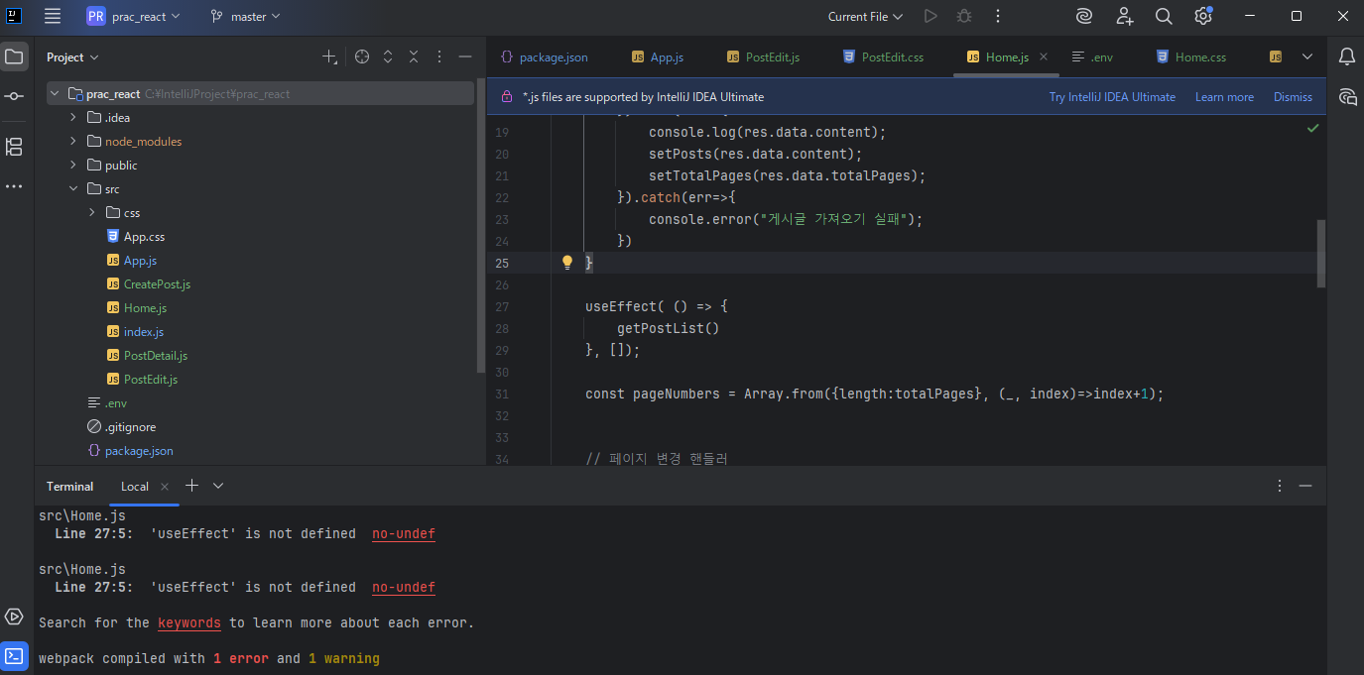1364x675 pixels.
Task: Expand the public folder
Action: (73, 166)
